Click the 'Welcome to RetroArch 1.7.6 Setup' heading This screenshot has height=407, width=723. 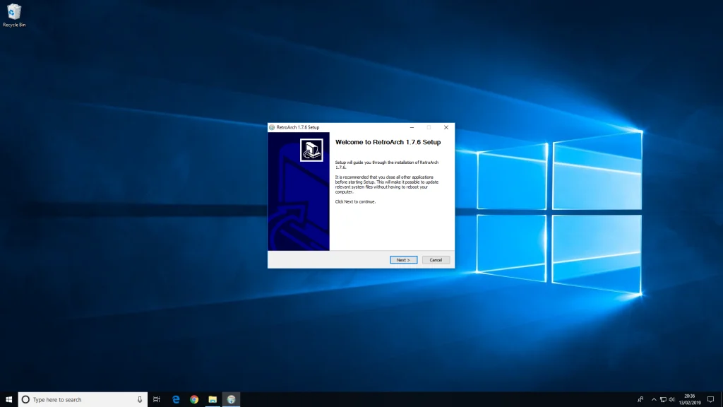point(388,142)
